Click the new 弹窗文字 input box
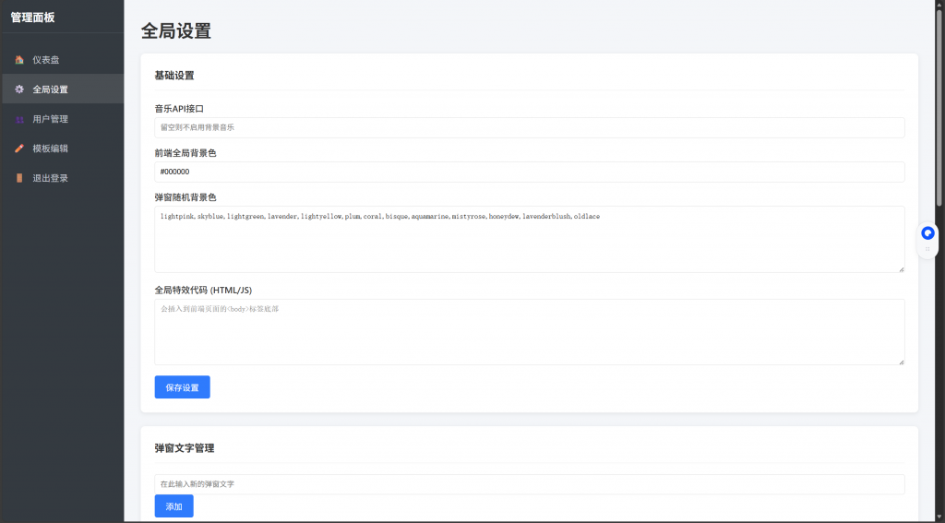Viewport: 945px width, 523px height. pyautogui.click(x=529, y=483)
